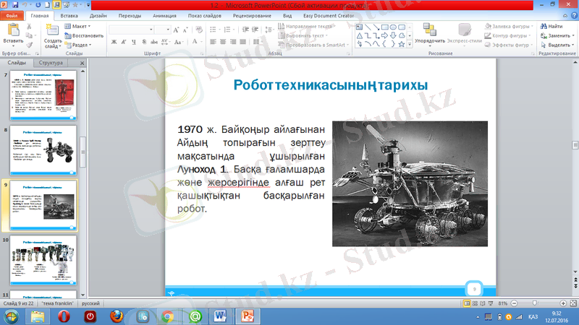This screenshot has width=579, height=325.
Task: Open Google Chrome from taskbar
Action: [x=167, y=316]
